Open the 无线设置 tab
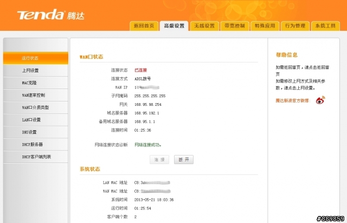Screen dimensions: 347x223 coord(204,26)
